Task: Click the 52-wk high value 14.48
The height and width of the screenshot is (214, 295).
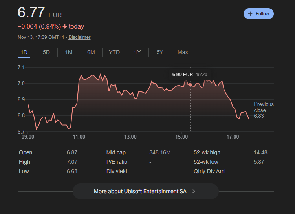Action: pos(260,152)
